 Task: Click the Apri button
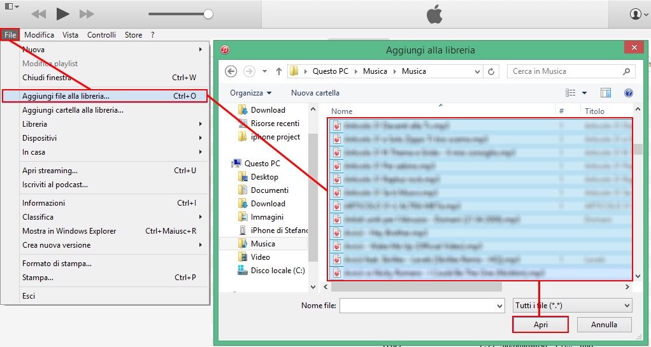[541, 325]
